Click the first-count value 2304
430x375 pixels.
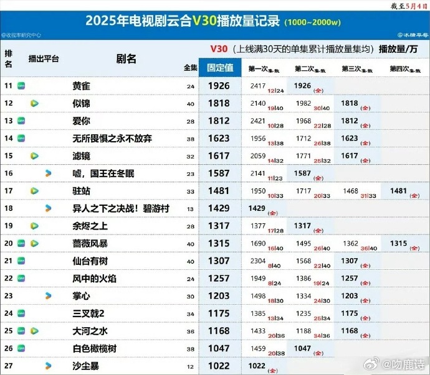pyautogui.click(x=258, y=261)
